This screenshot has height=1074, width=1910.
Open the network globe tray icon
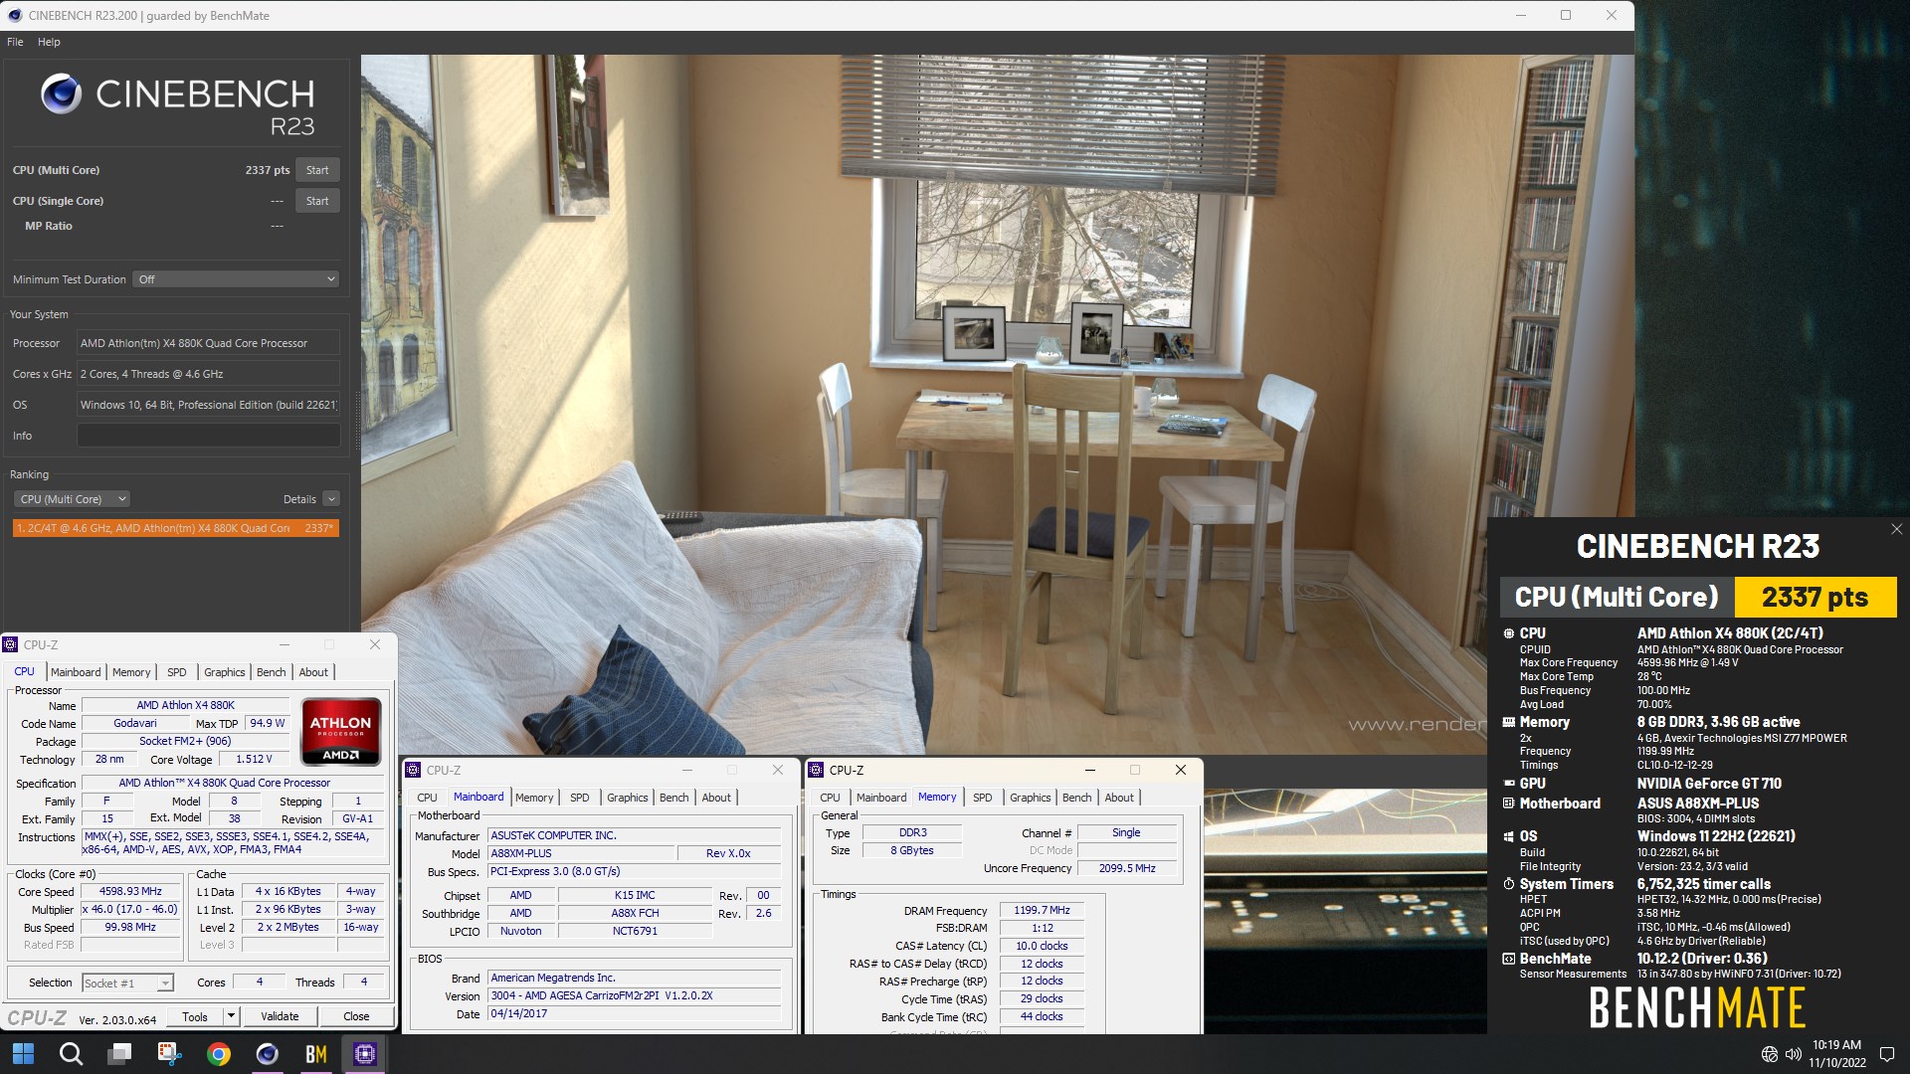click(1769, 1054)
